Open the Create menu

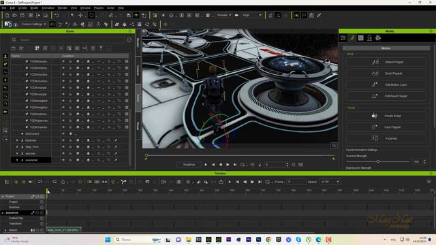22,8
